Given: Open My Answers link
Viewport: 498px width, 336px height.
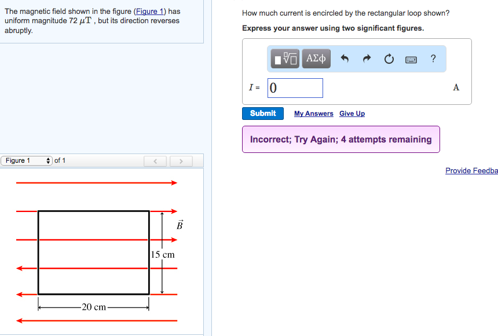Looking at the screenshot, I should [x=313, y=114].
